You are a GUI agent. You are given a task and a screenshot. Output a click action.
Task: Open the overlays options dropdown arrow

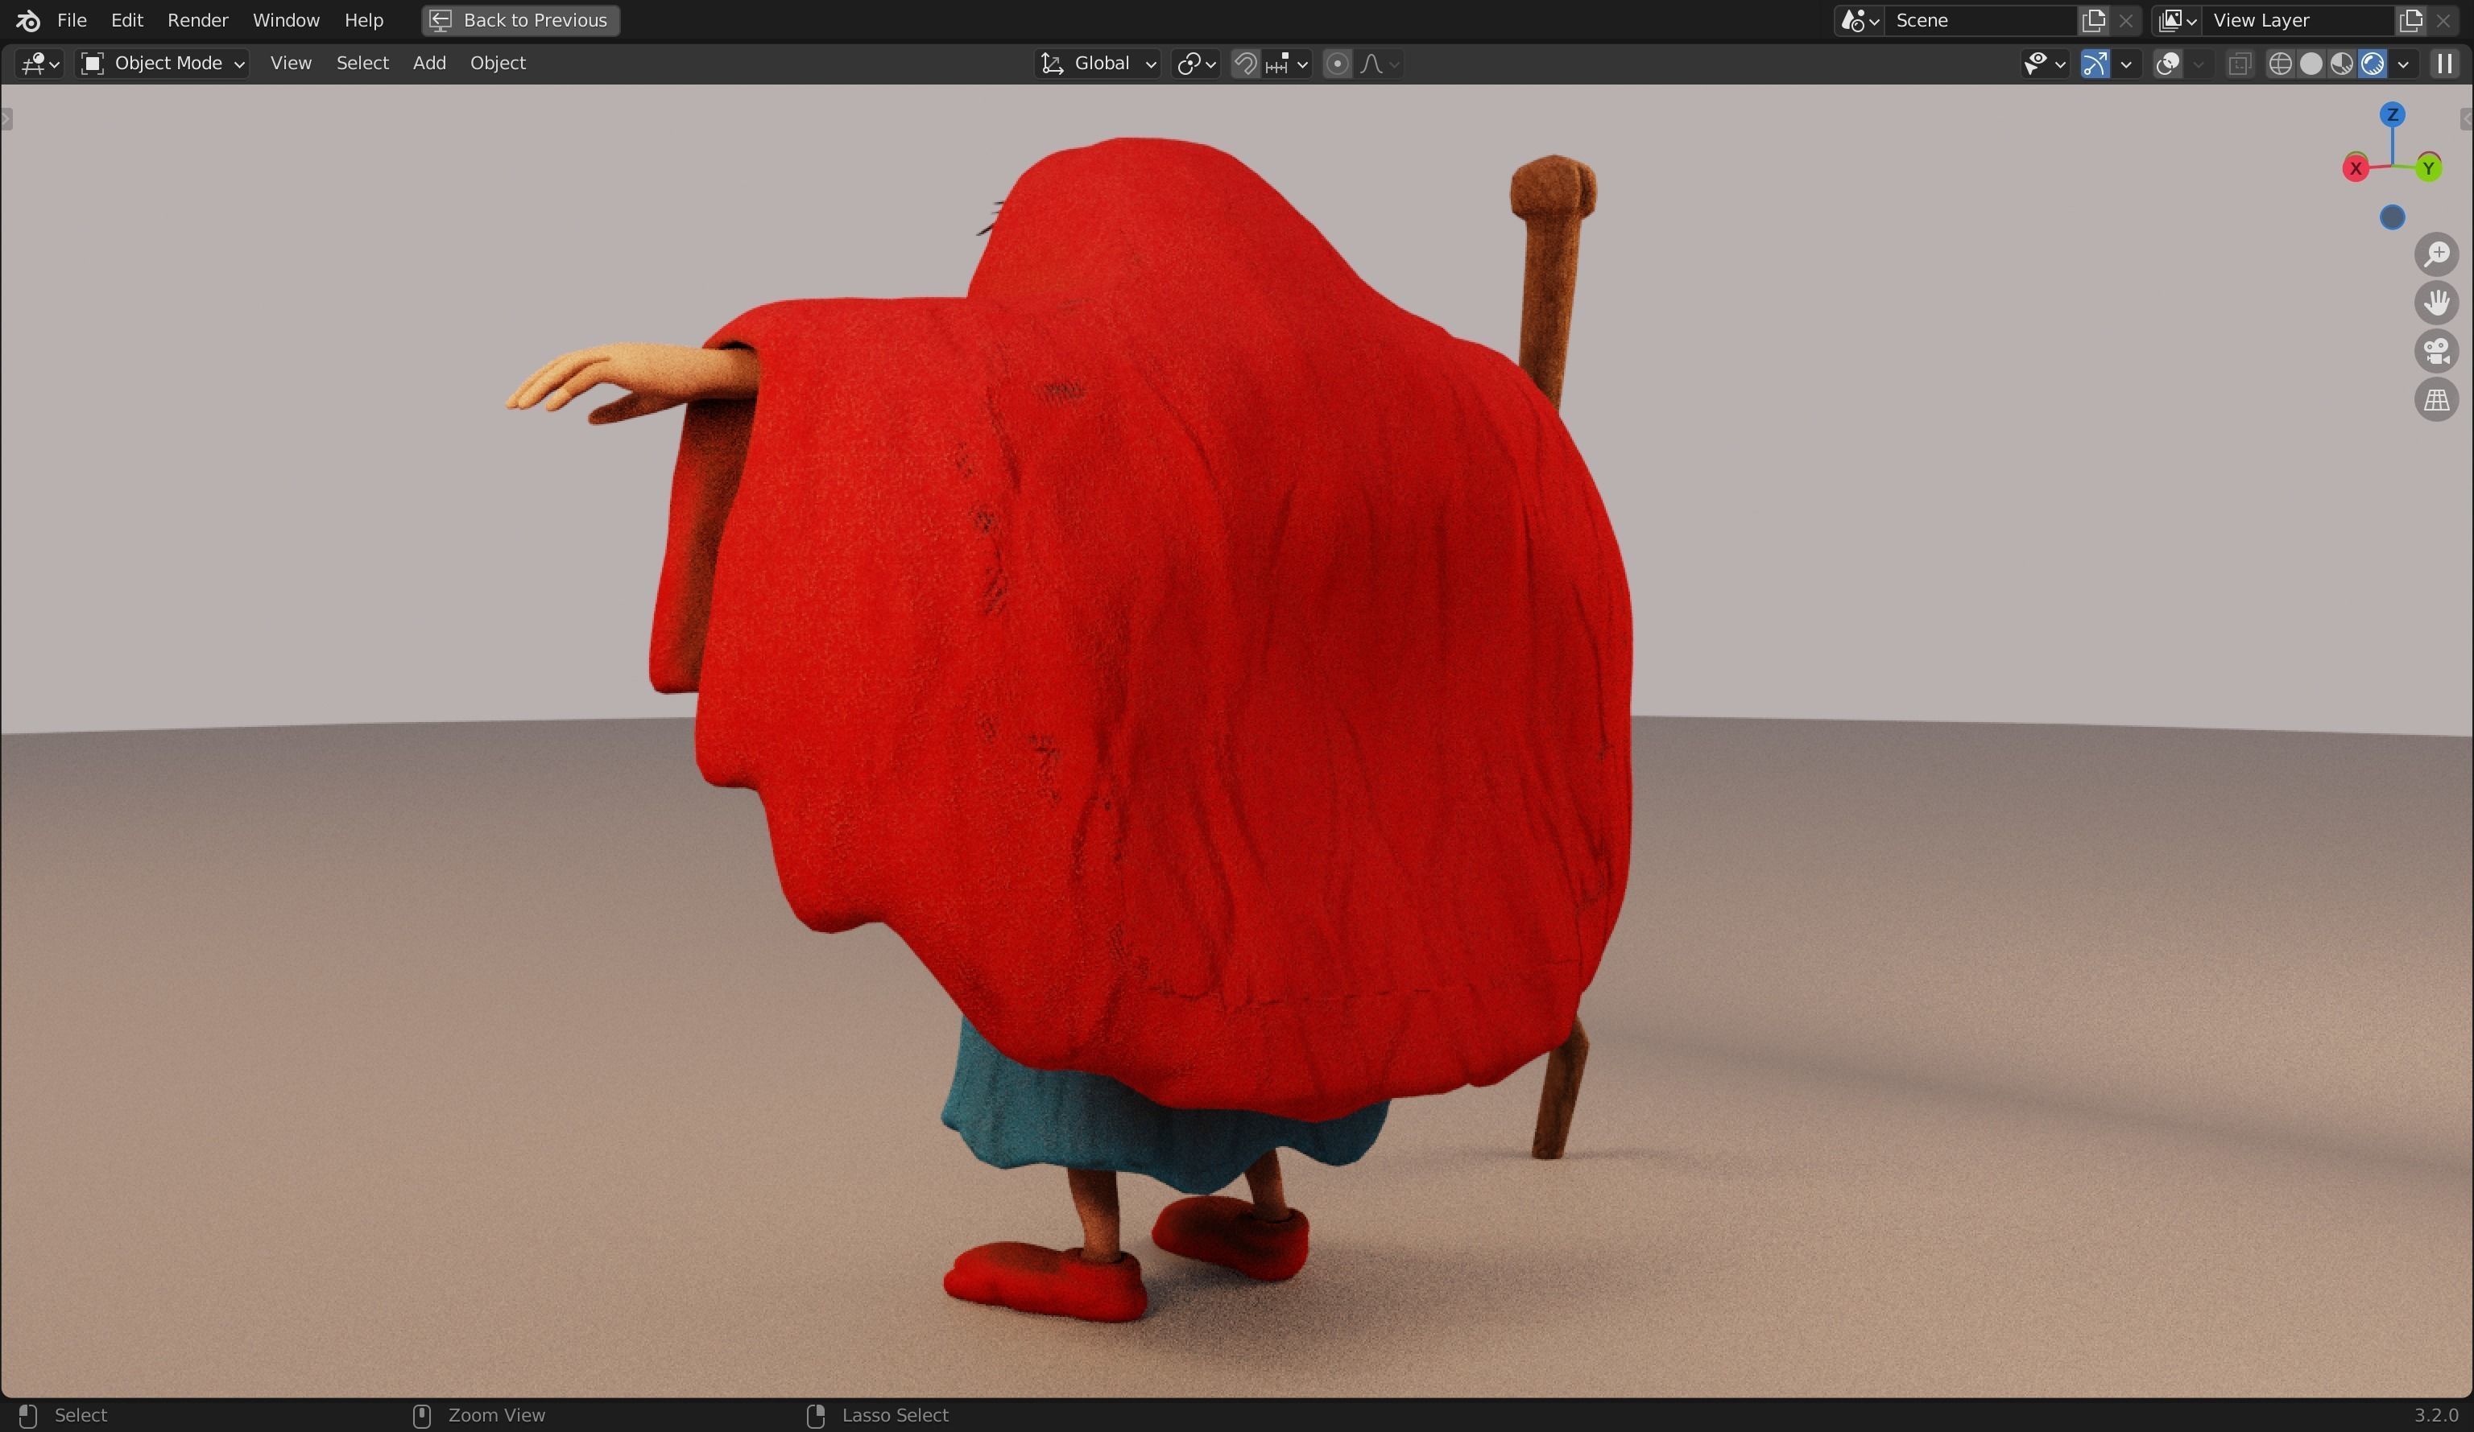2199,64
